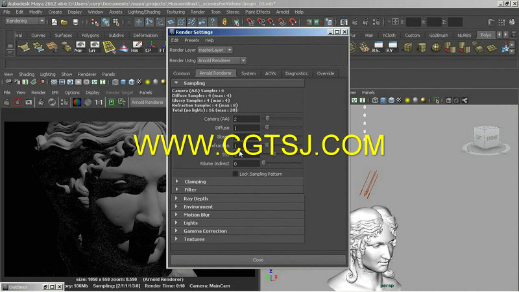Viewport: 519px width, 292px height.
Task: Switch to the AOVs tab
Action: pyautogui.click(x=271, y=73)
